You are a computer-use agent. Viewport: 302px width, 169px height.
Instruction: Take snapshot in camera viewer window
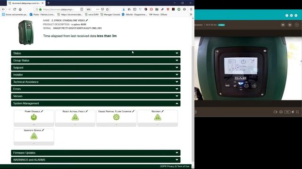(x=281, y=112)
